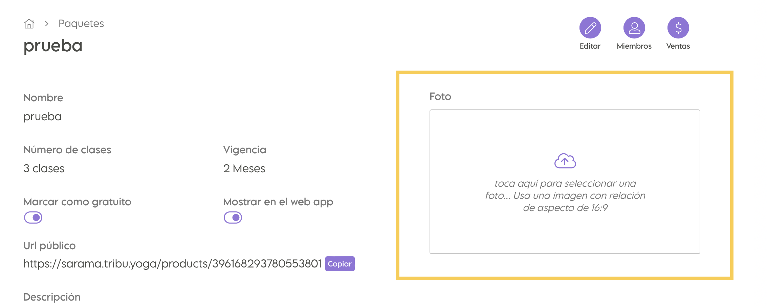Click the '2 Meses' Vigencia value
The width and height of the screenshot is (767, 308).
(x=244, y=168)
